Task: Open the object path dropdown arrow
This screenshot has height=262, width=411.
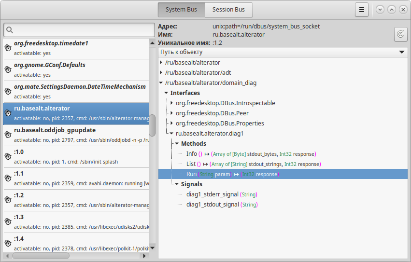Action: 402,52
